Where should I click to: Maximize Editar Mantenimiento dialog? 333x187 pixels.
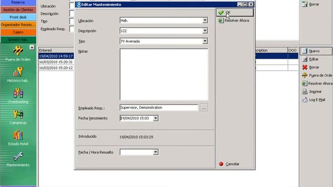click(x=245, y=5)
